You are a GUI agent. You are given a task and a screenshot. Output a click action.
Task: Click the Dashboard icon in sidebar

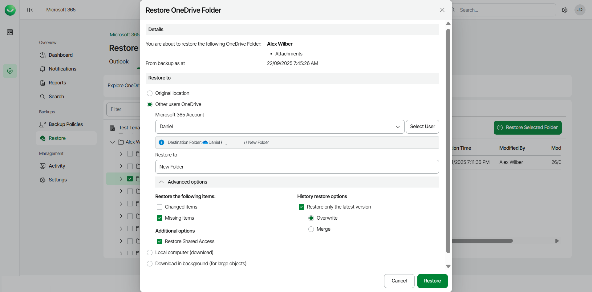coord(43,55)
